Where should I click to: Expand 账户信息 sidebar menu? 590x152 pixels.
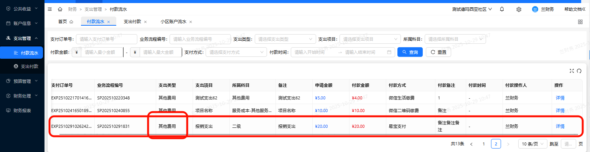pos(22,23)
